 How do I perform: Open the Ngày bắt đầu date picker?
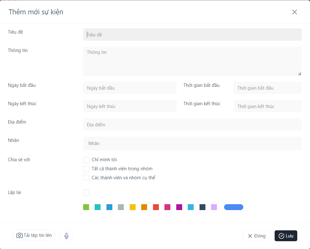point(130,88)
